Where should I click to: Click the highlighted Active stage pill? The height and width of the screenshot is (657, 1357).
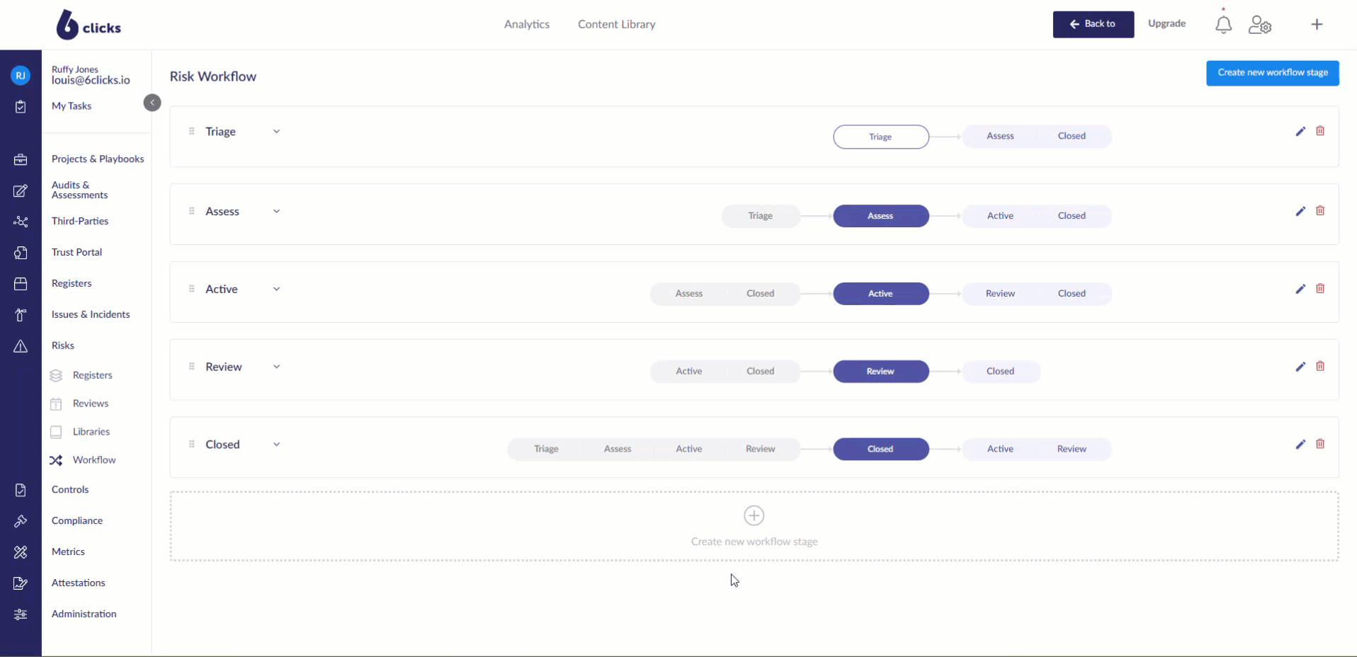tap(881, 294)
